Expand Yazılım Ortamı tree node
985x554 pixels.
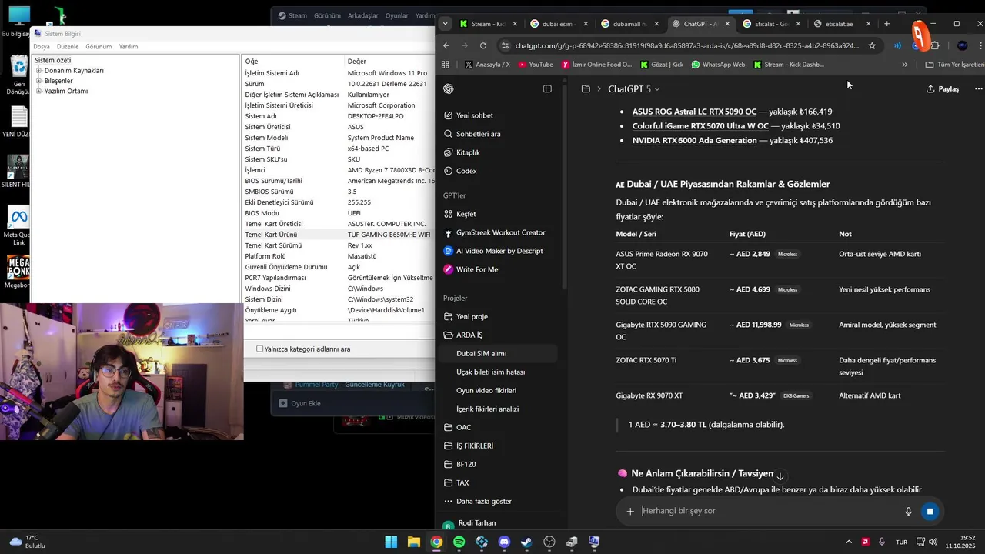(38, 91)
